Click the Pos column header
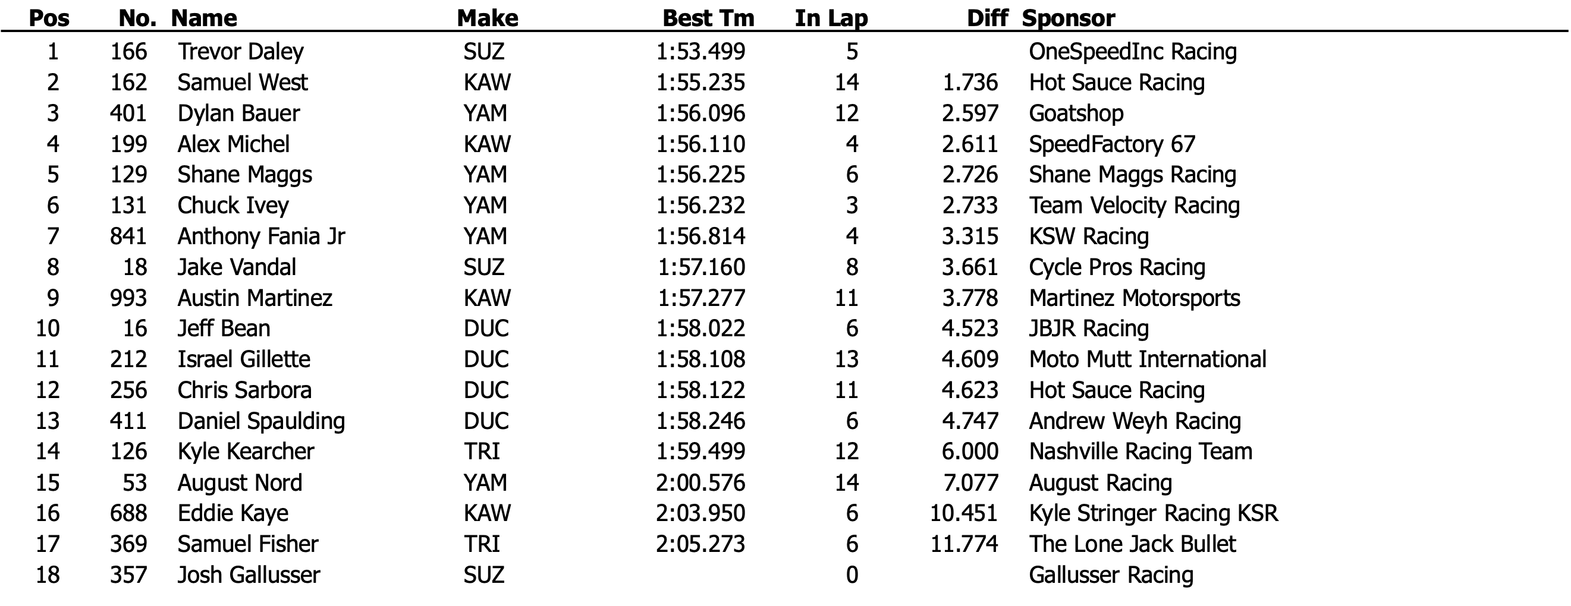Viewport: 1571px width, 606px height. pos(49,18)
